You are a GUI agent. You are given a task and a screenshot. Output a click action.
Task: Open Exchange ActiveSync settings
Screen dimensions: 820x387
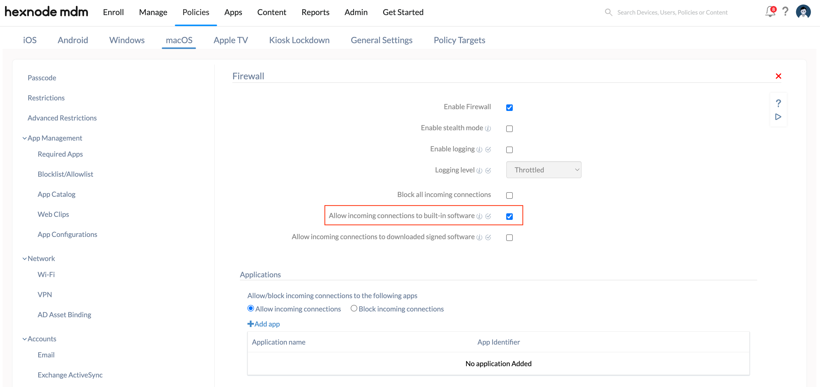point(70,375)
